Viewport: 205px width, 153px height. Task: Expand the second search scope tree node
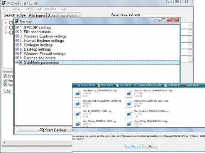click(6, 28)
